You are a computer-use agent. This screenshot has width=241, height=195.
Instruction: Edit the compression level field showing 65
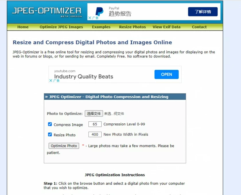(x=95, y=124)
